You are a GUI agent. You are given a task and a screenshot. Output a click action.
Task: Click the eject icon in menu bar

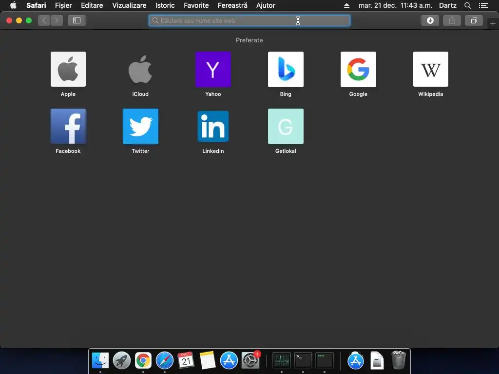[x=346, y=5]
